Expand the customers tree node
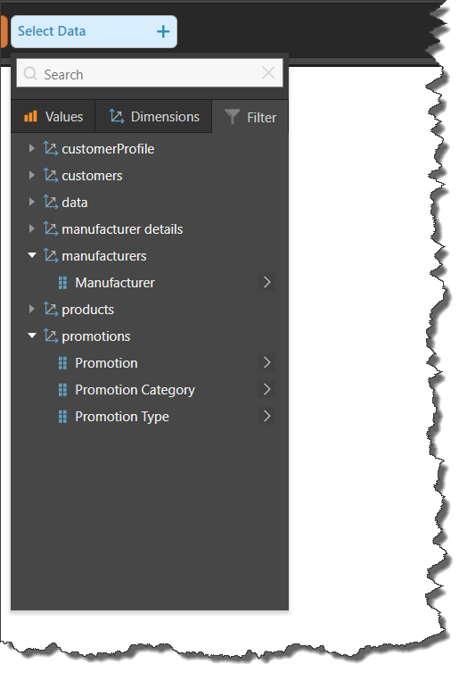Image resolution: width=467 pixels, height=680 pixels. 31,175
